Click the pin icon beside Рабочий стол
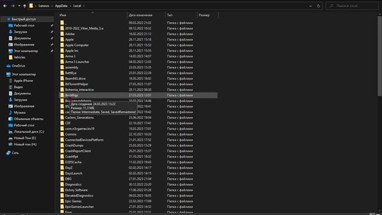This screenshot has height=215, width=382. 52,25
